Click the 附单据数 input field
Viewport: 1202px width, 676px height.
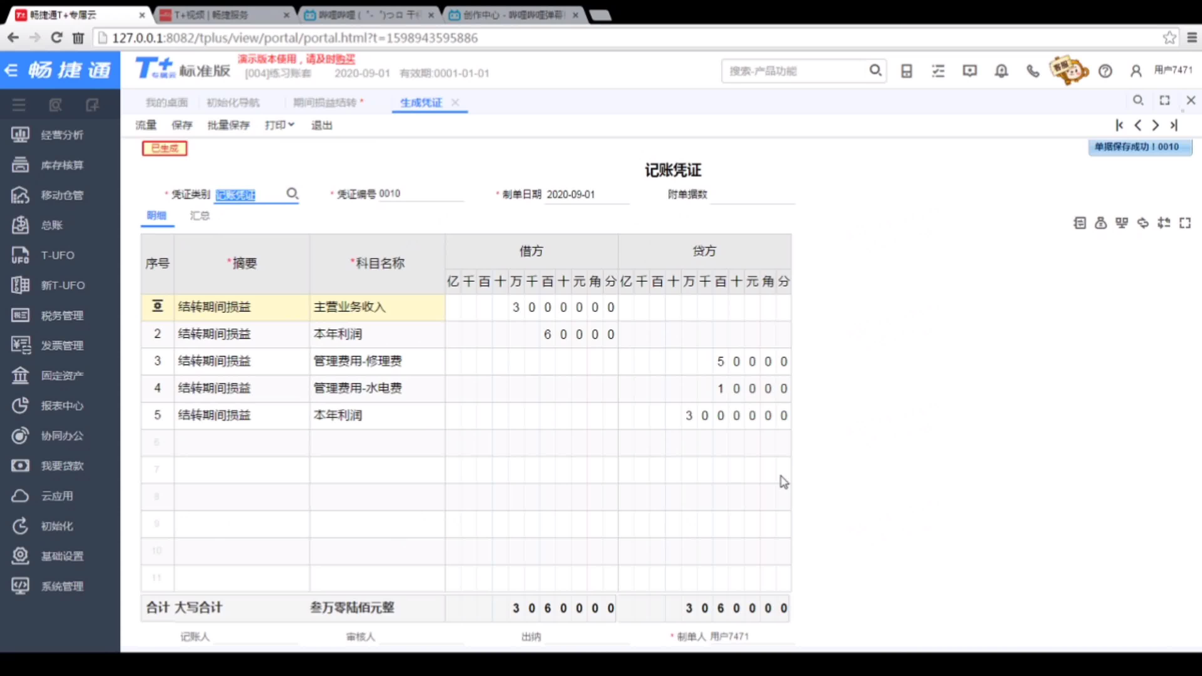tap(752, 195)
